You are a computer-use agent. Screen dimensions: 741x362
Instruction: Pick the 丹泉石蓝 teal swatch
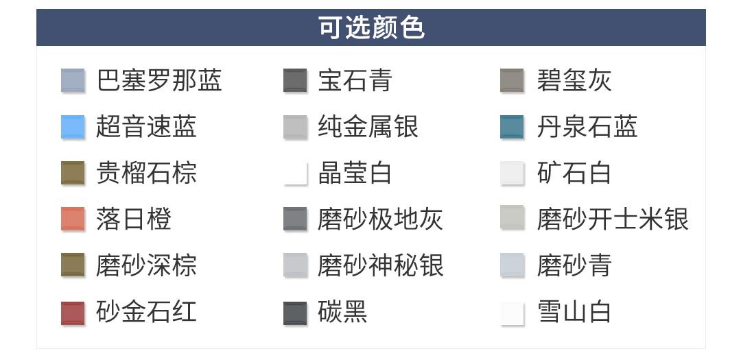pyautogui.click(x=512, y=127)
